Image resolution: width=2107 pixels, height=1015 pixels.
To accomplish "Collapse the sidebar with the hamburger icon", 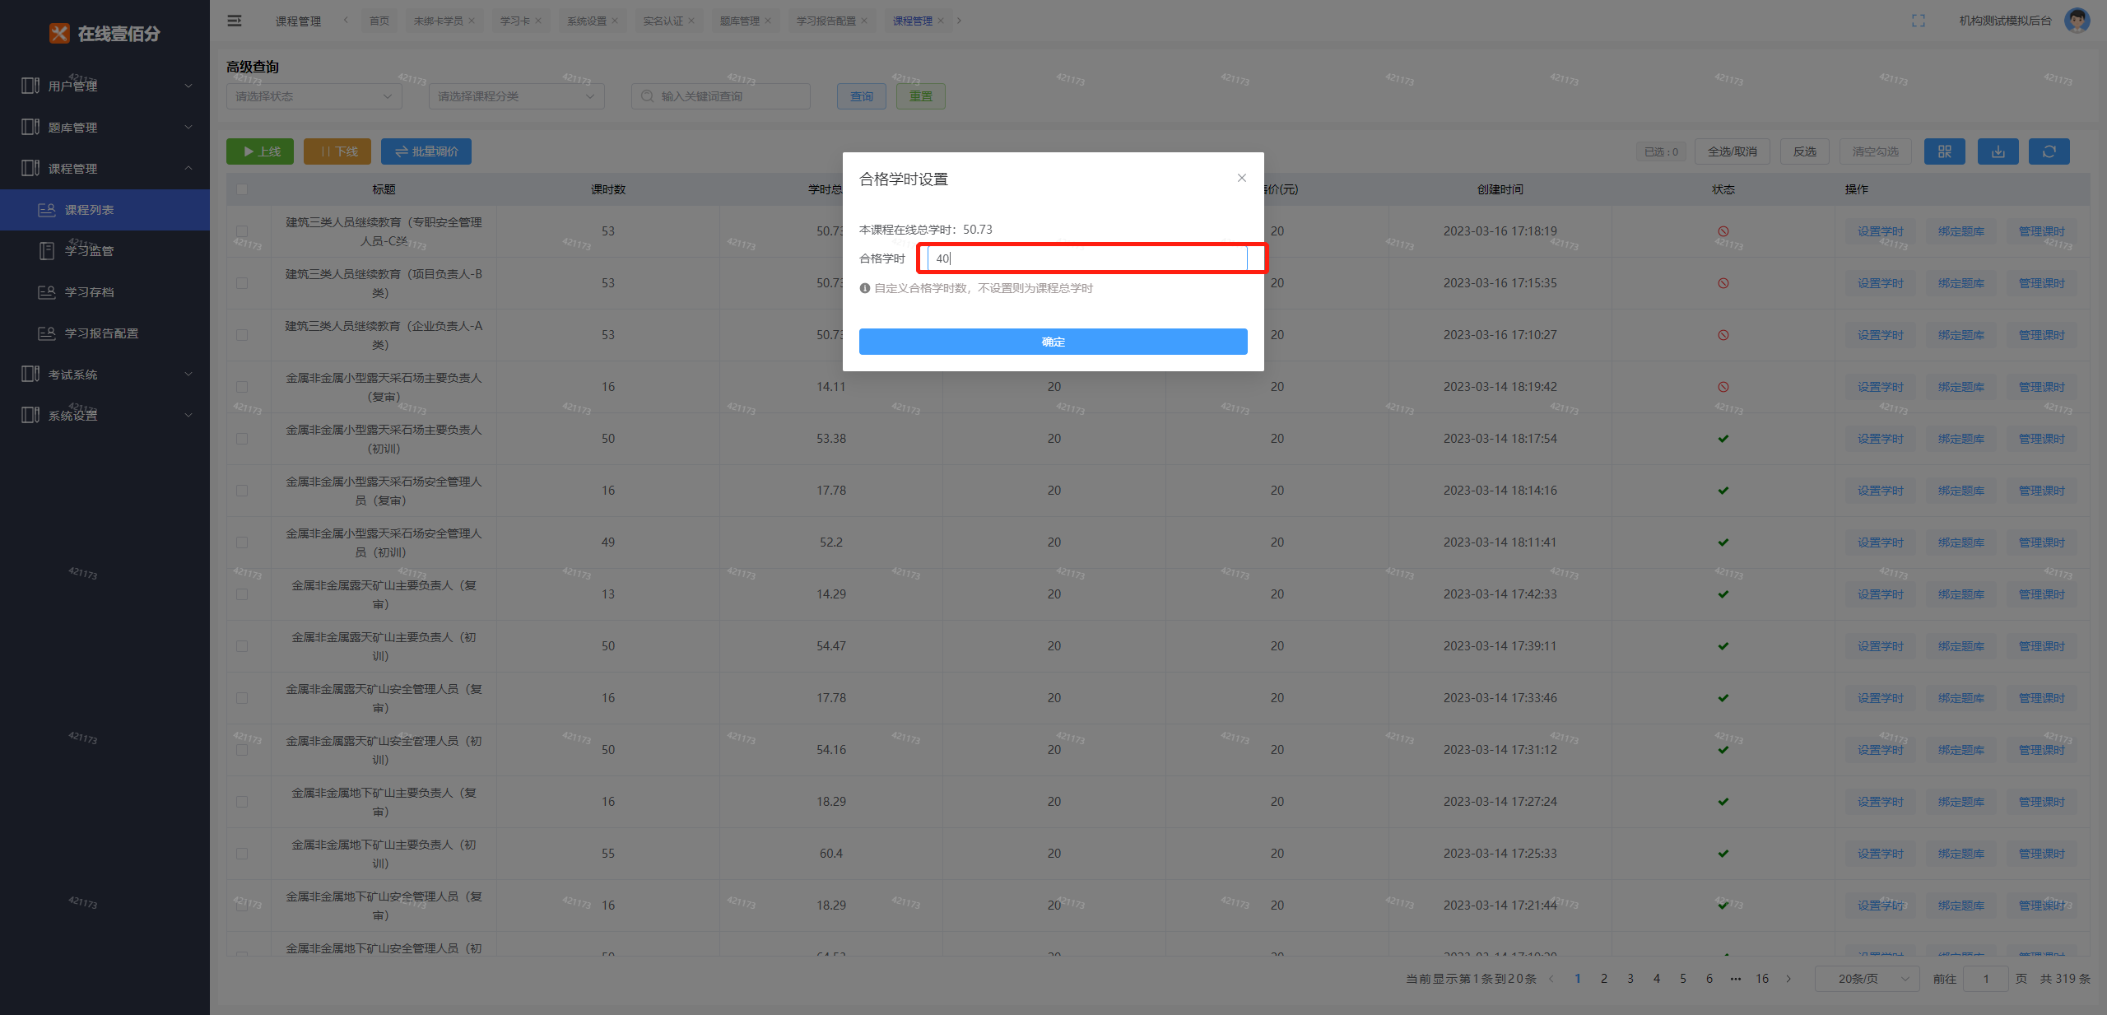I will tap(235, 21).
